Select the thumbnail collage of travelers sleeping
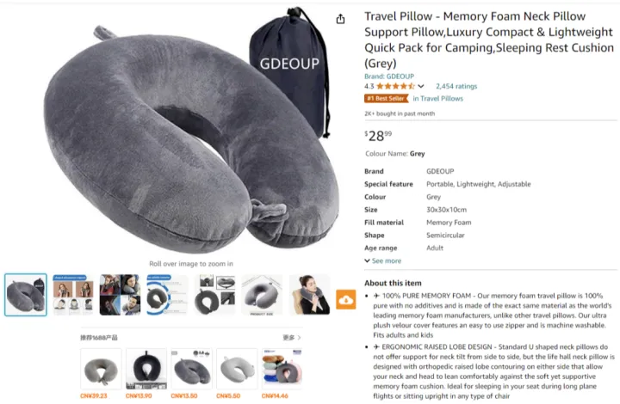The image size is (620, 404). click(120, 295)
